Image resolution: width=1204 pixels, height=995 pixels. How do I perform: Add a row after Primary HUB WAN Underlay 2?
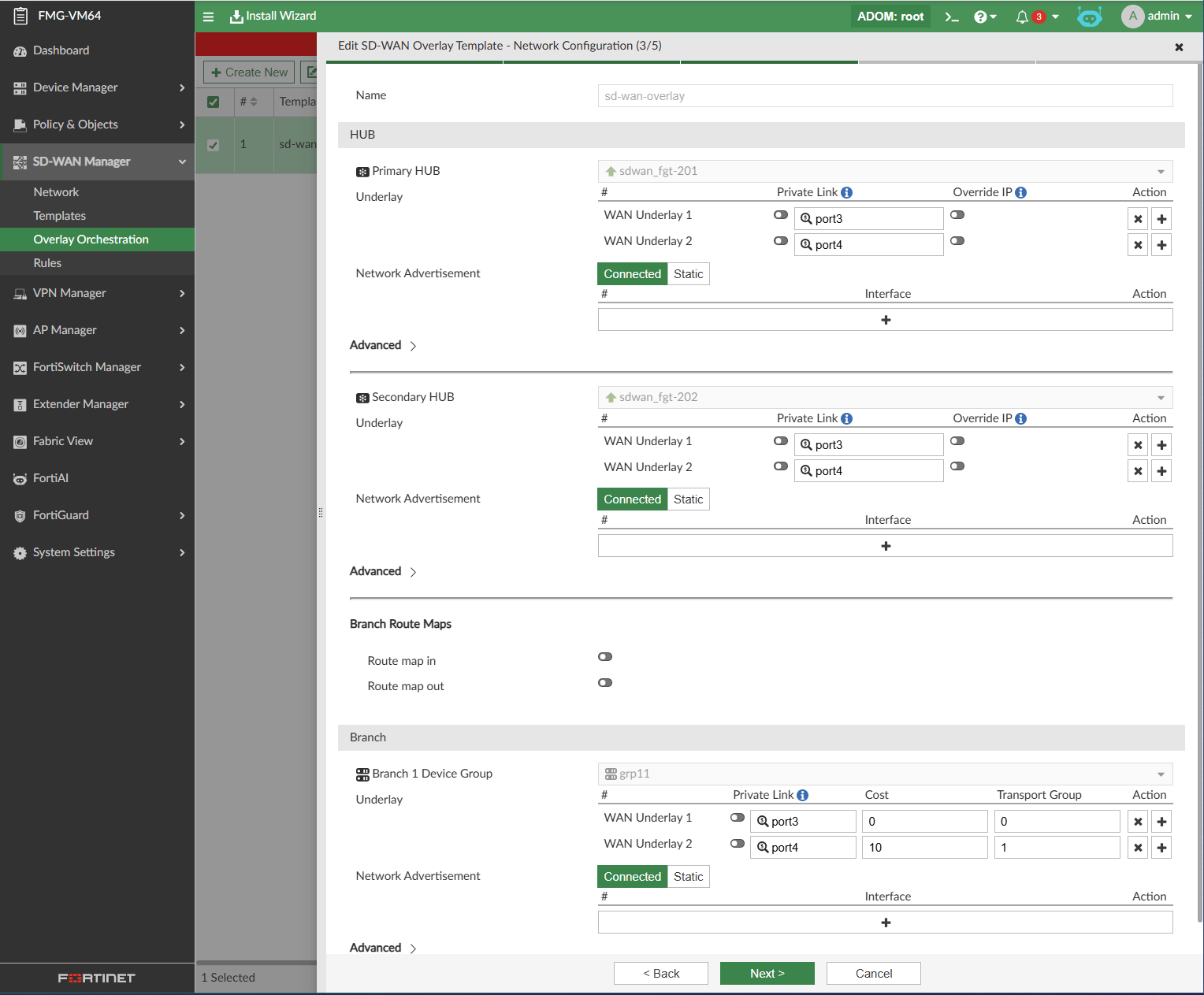pyautogui.click(x=1161, y=245)
